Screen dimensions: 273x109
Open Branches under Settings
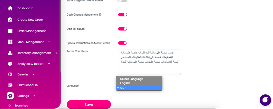pos(21,106)
